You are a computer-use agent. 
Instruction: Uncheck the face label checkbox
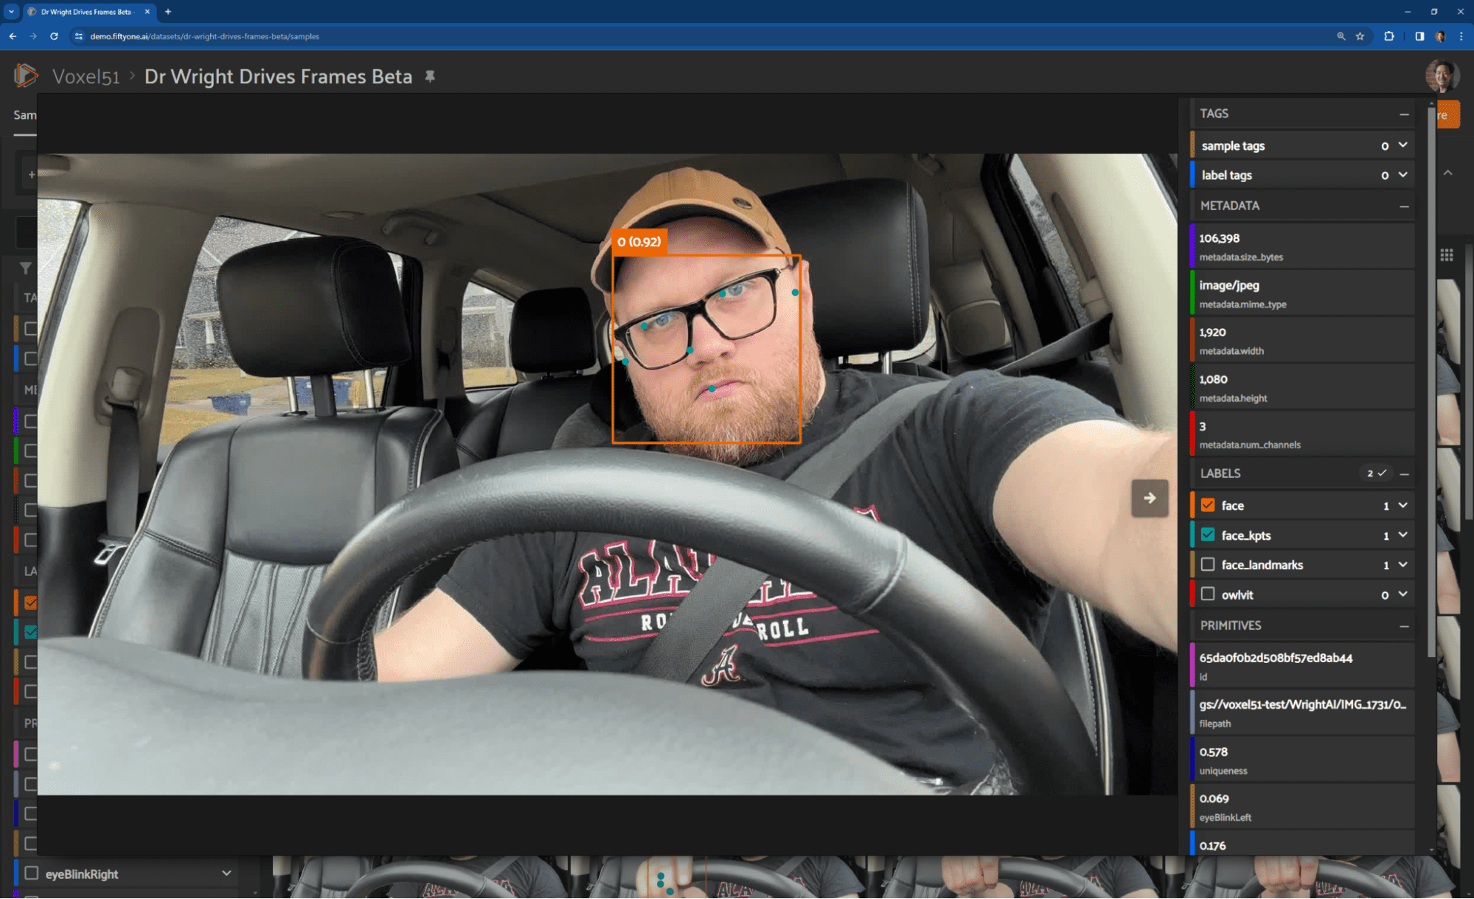(x=1208, y=505)
